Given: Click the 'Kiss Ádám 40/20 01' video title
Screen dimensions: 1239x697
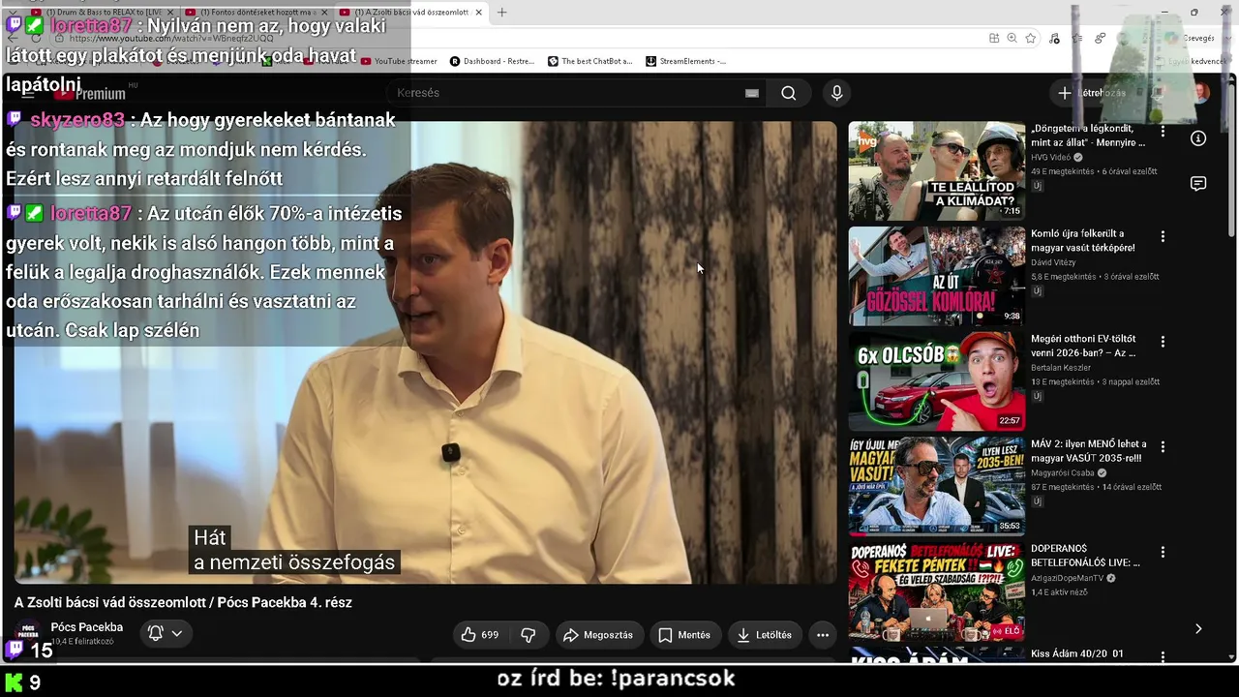Looking at the screenshot, I should (1077, 654).
